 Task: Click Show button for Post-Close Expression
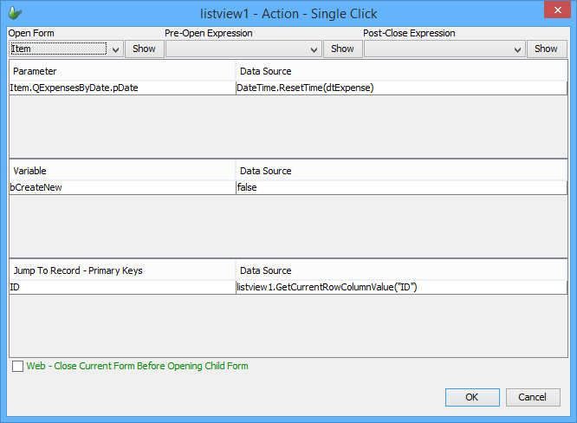(x=546, y=49)
